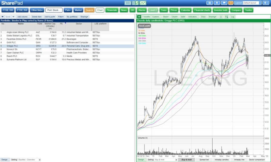This screenshot has height=162, width=271.
Task: Click the blue corner marker on PE column
Action: click(65, 23)
